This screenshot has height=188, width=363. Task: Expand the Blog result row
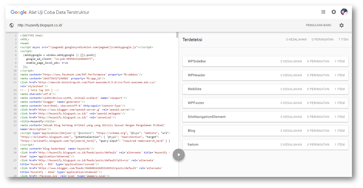[x=265, y=131]
